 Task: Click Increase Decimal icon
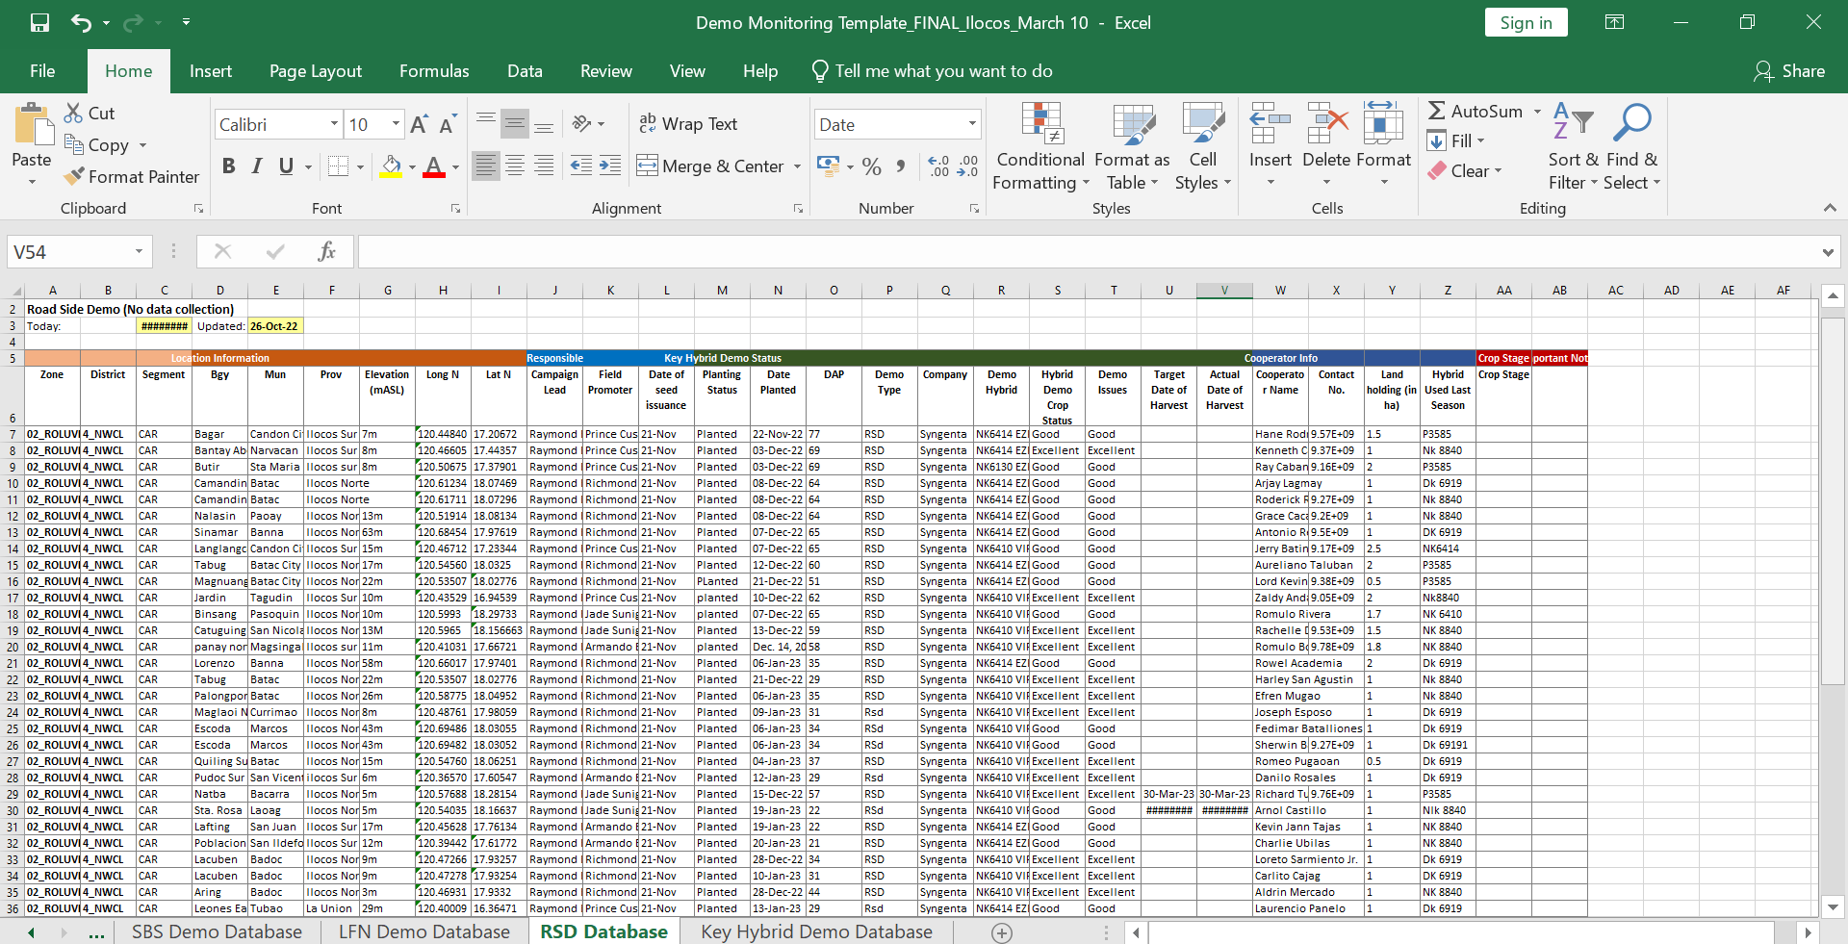click(x=937, y=166)
